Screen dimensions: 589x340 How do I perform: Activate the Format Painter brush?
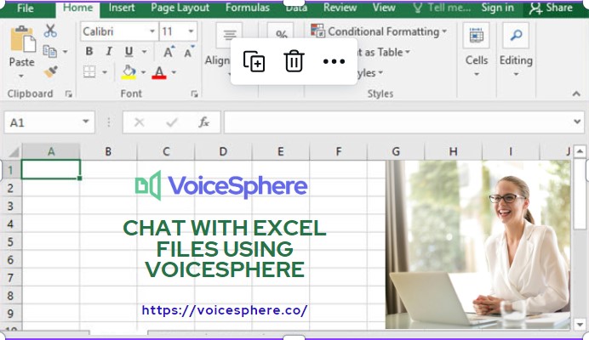(x=50, y=71)
